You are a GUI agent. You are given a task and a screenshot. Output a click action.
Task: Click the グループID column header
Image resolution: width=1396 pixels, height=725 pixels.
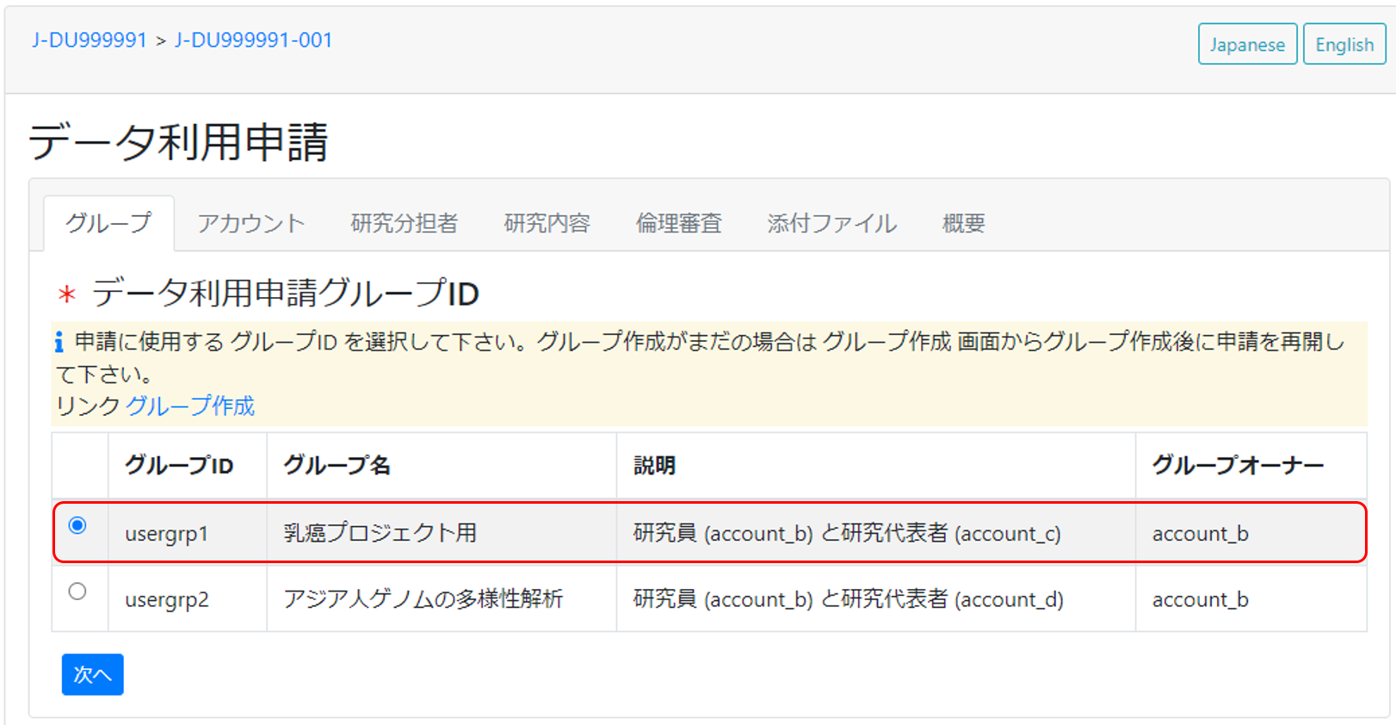click(179, 466)
